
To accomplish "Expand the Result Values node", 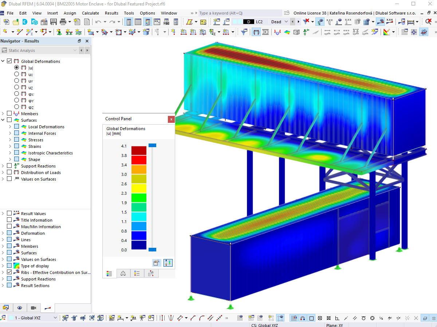I will point(3,213).
